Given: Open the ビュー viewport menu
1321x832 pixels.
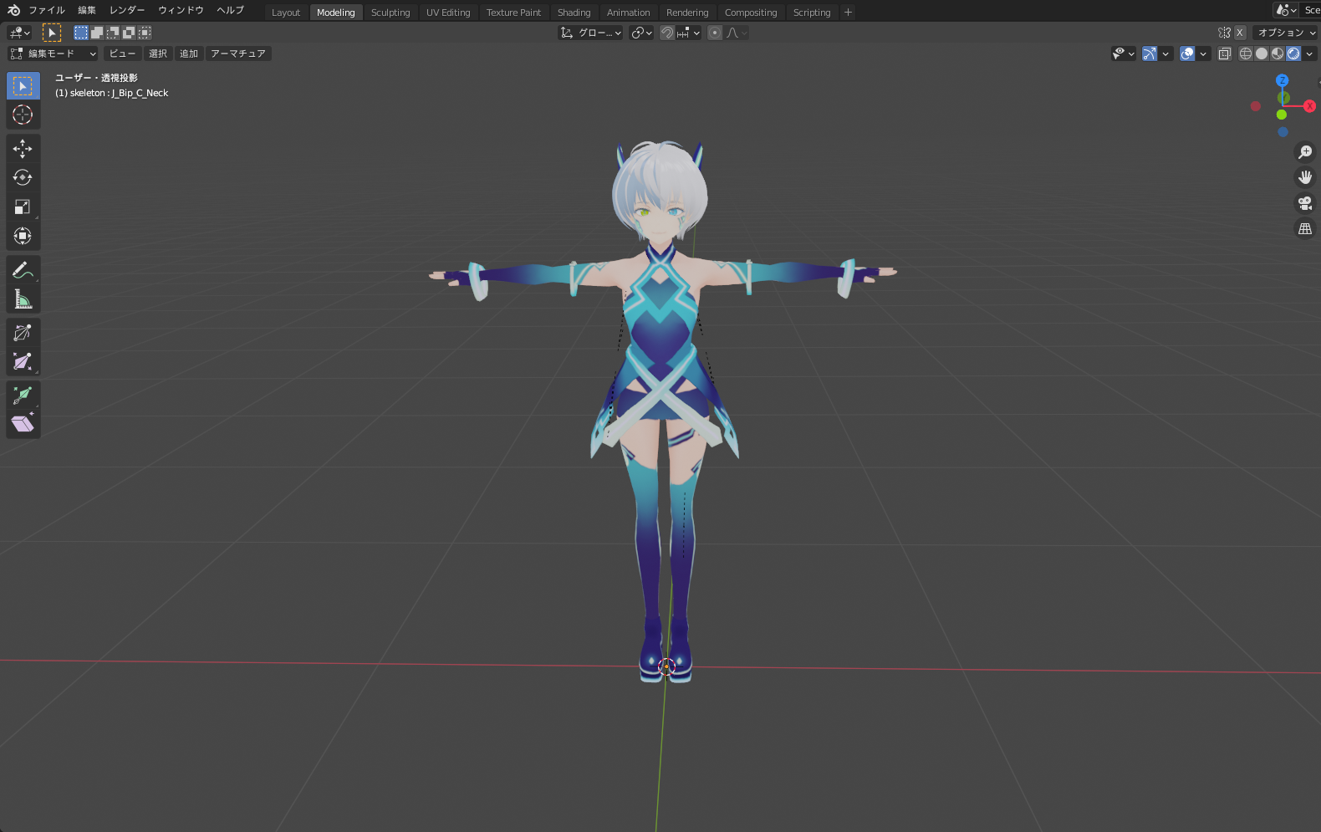Looking at the screenshot, I should [122, 54].
